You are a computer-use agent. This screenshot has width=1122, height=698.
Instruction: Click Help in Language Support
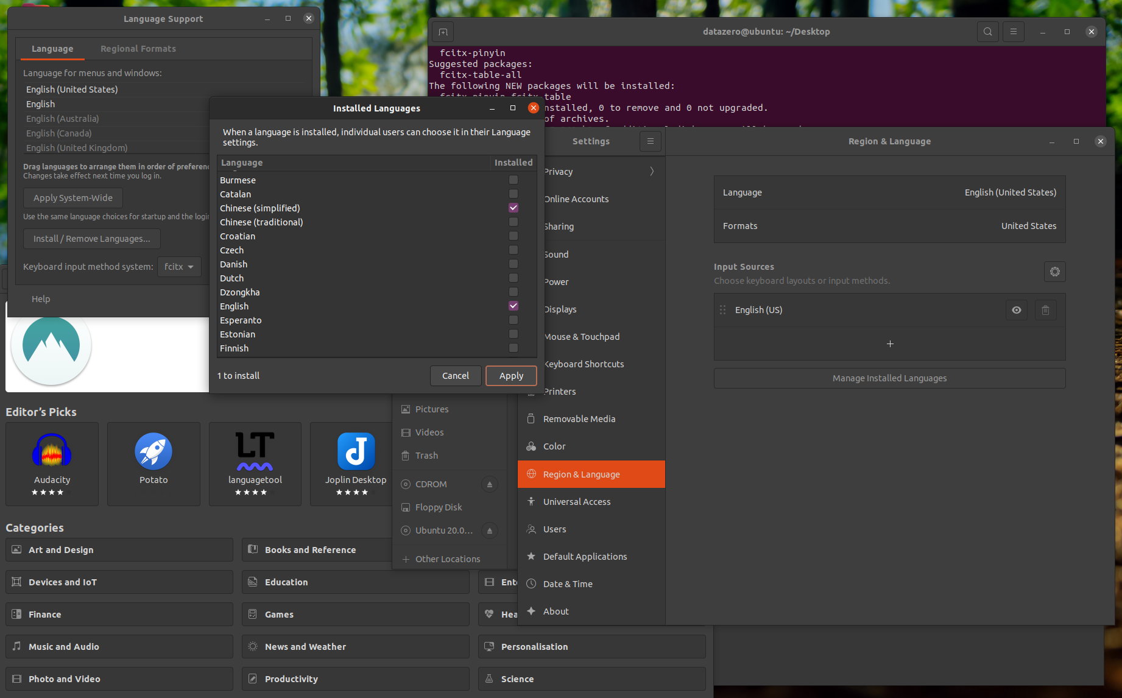click(x=41, y=299)
